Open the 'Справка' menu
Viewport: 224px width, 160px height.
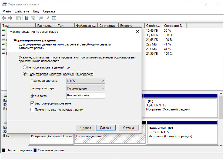(x=49, y=11)
